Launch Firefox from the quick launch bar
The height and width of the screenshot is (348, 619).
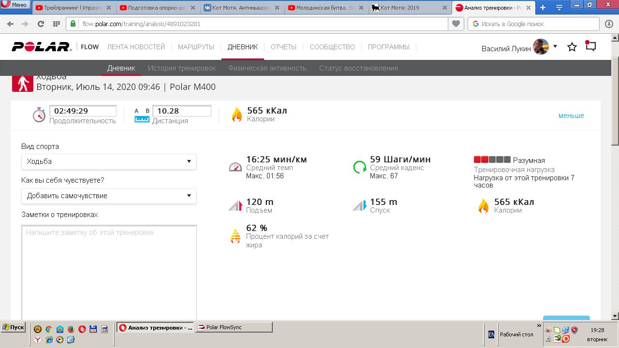[71, 329]
